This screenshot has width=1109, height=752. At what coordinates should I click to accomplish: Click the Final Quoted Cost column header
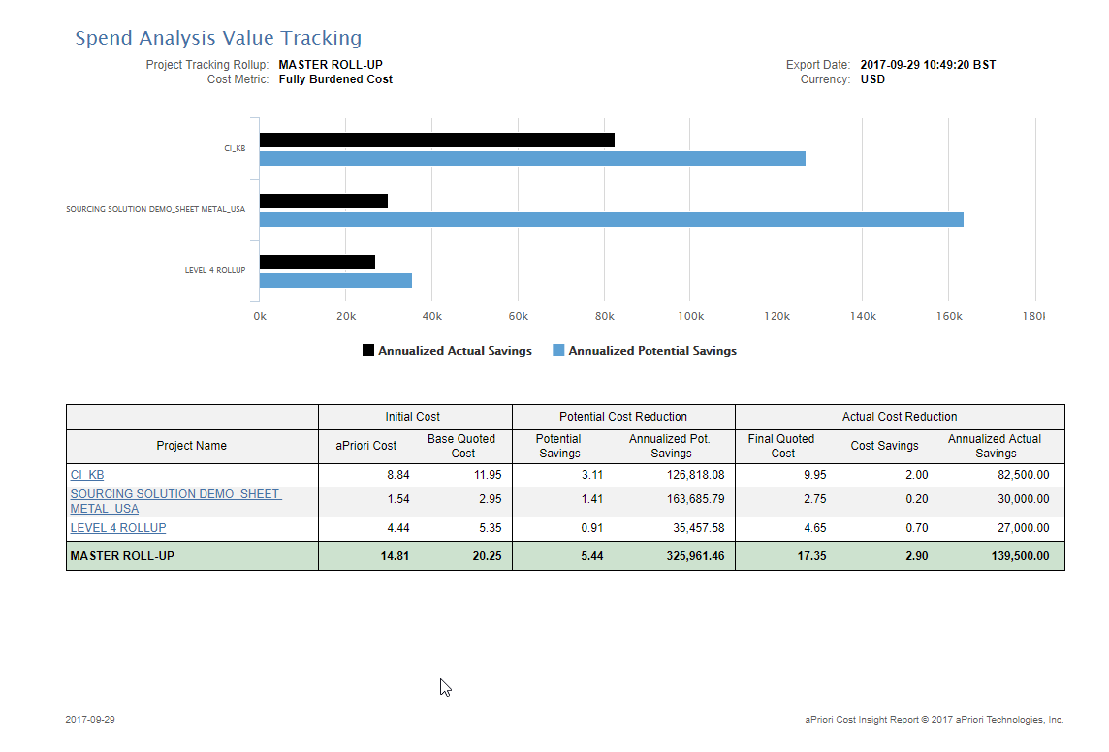[x=781, y=446]
